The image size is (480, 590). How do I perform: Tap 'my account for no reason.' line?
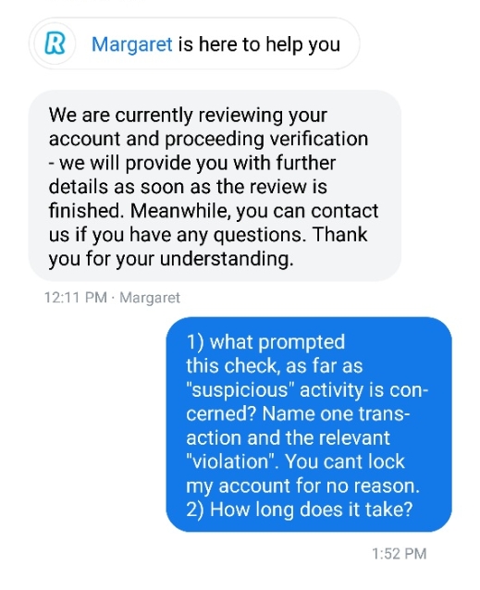coord(302,486)
